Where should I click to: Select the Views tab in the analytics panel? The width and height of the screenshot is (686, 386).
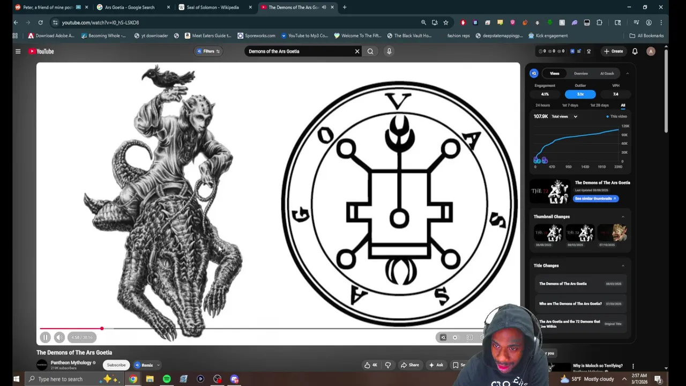554,73
